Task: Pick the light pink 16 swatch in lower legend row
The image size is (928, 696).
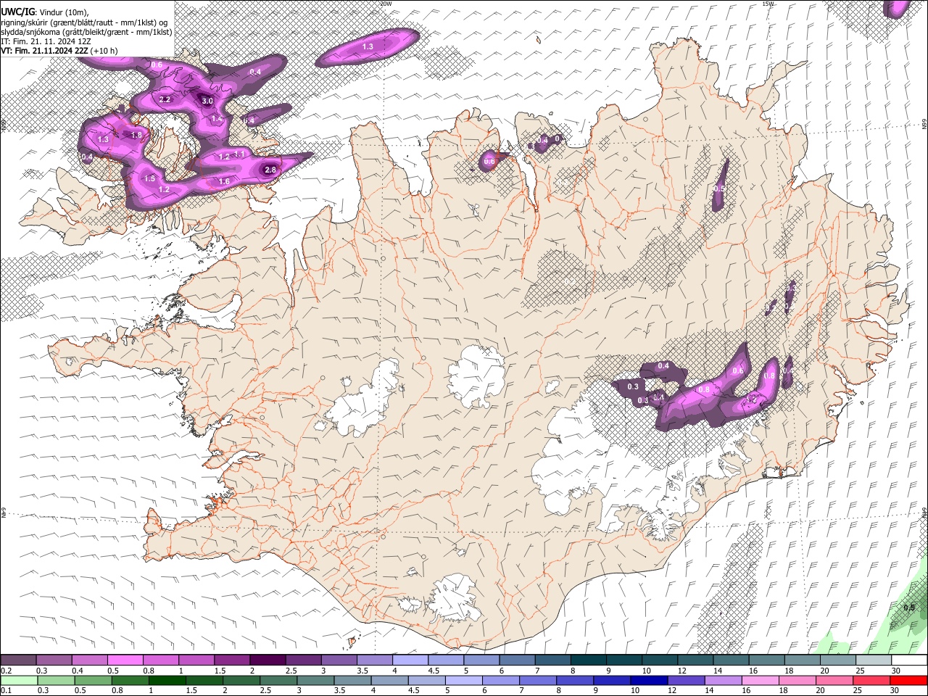Action: pos(760,680)
